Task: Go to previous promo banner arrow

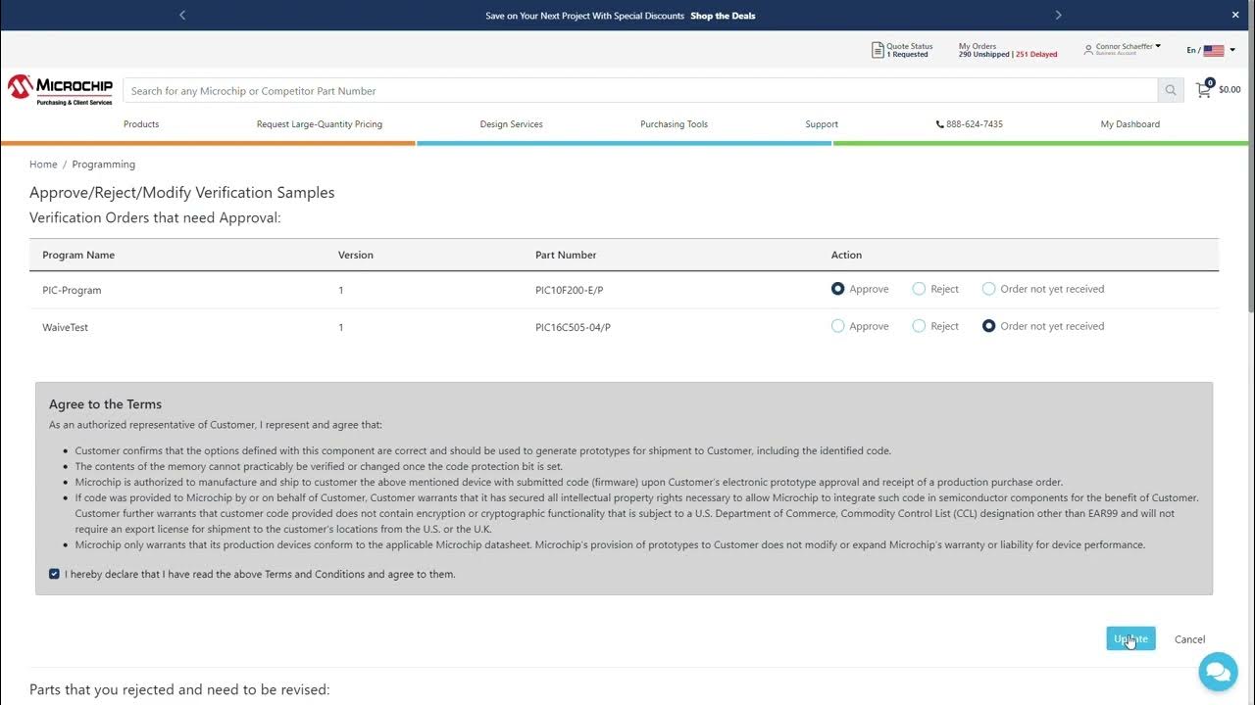Action: point(182,15)
